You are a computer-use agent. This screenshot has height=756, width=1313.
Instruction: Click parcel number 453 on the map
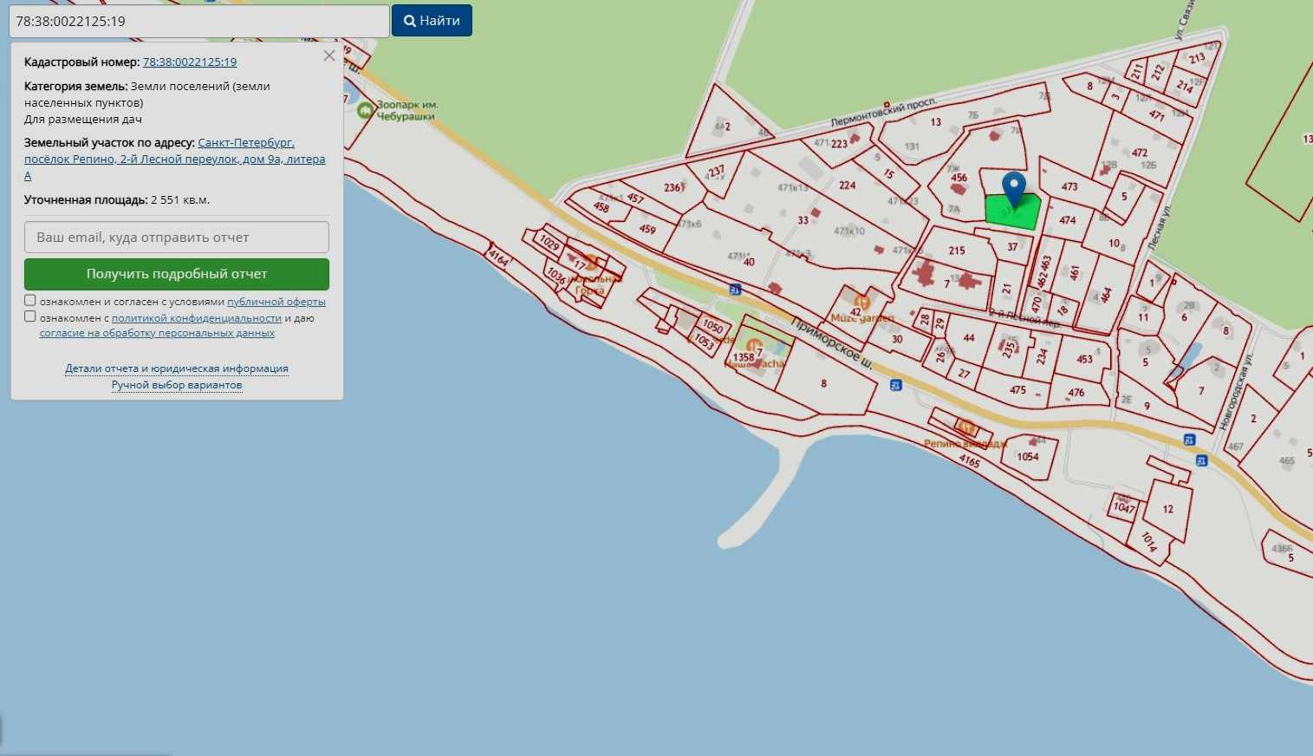point(1084,359)
